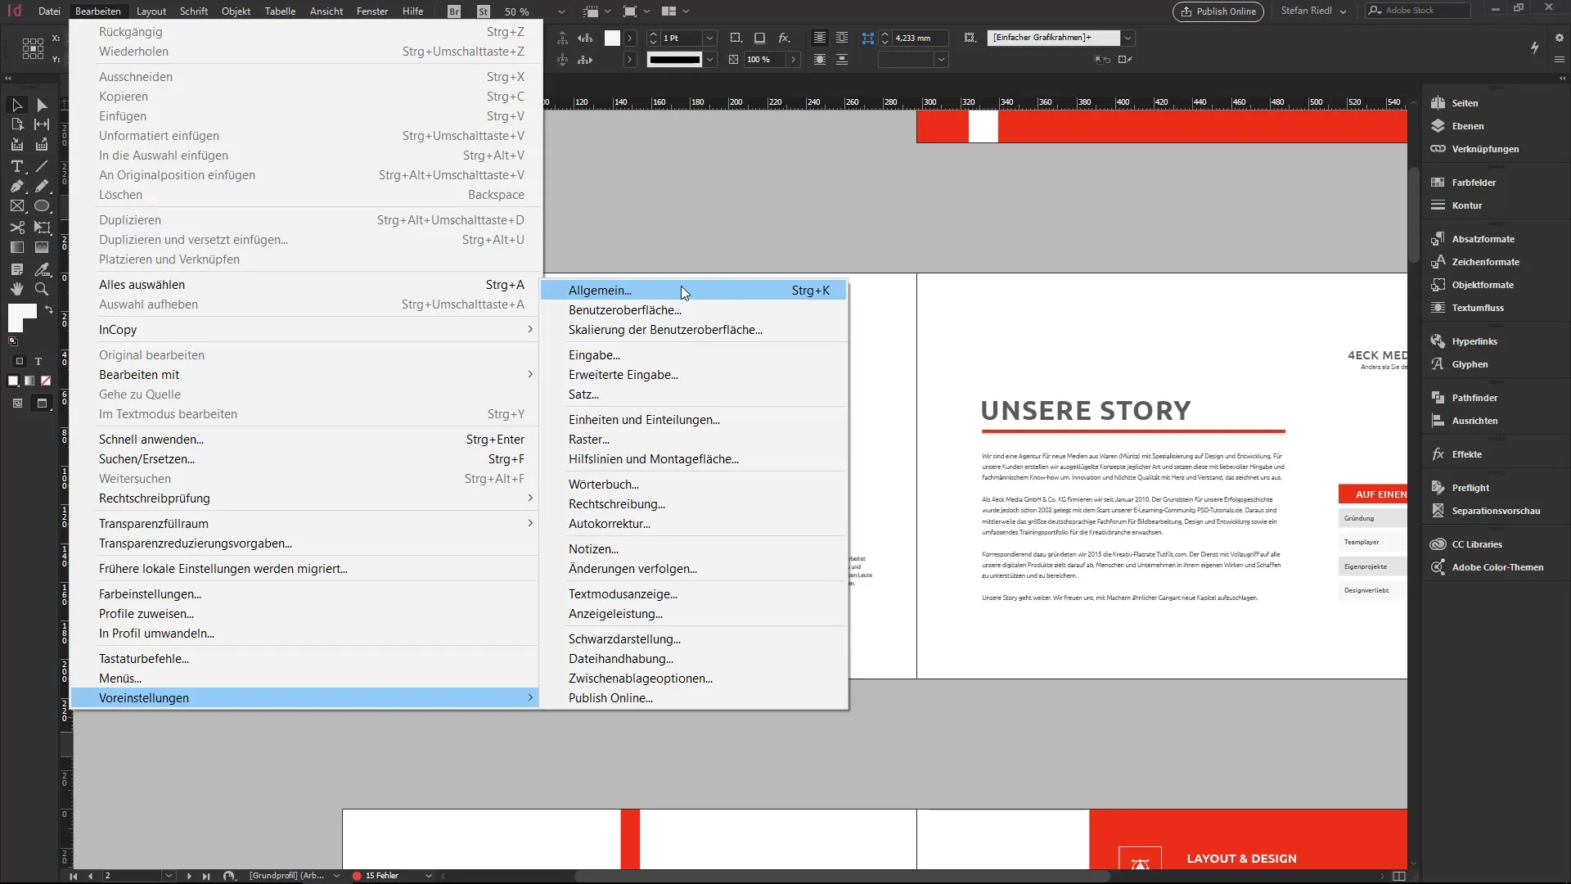Screen dimensions: 1571x884
Task: Select the Direct Selection tool
Action: [x=42, y=105]
